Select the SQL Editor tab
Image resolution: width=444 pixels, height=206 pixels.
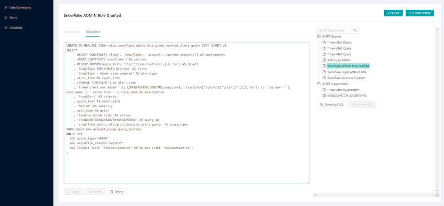[x=93, y=32]
